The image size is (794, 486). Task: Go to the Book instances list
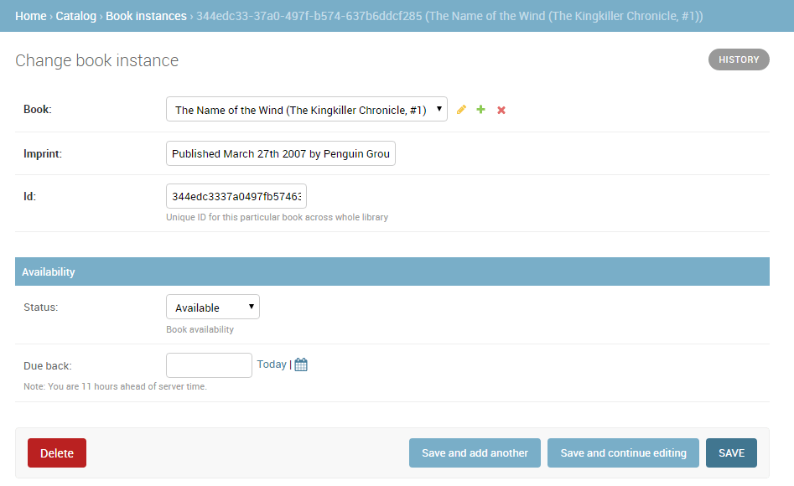click(x=146, y=15)
